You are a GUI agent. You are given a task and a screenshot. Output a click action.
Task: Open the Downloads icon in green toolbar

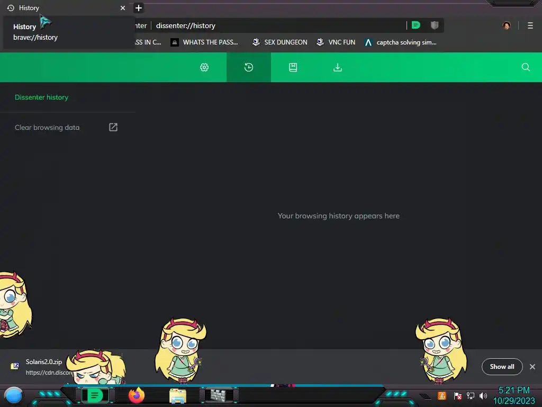pos(338,67)
